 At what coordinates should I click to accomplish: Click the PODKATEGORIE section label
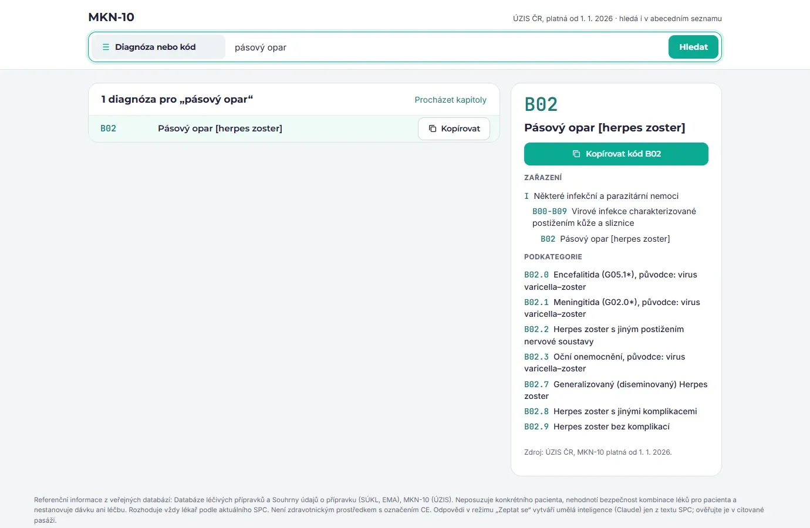(x=553, y=257)
